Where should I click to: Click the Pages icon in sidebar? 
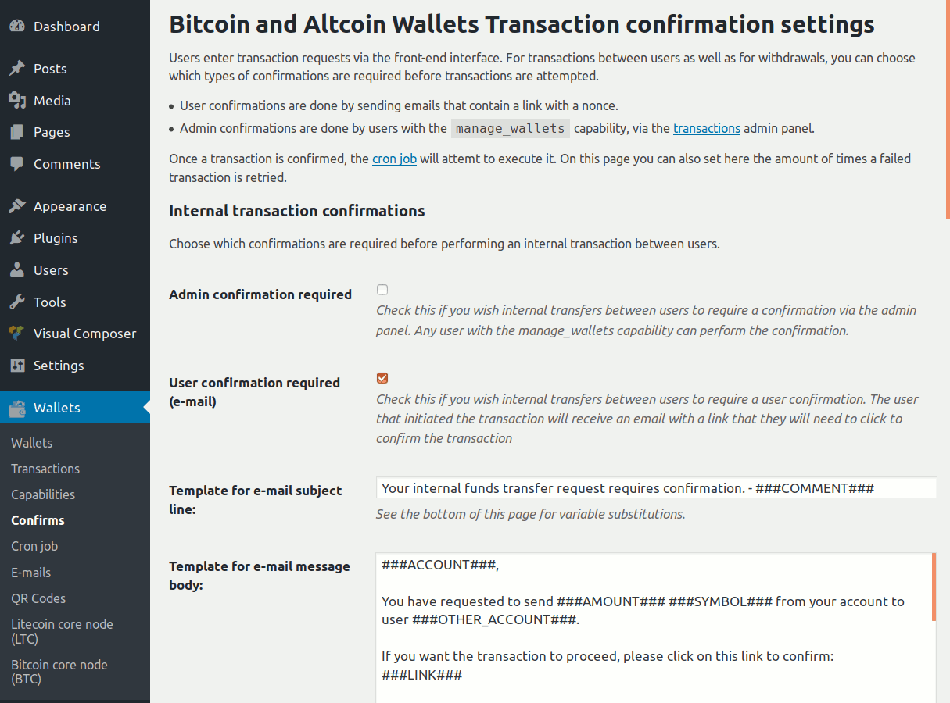pos(17,132)
